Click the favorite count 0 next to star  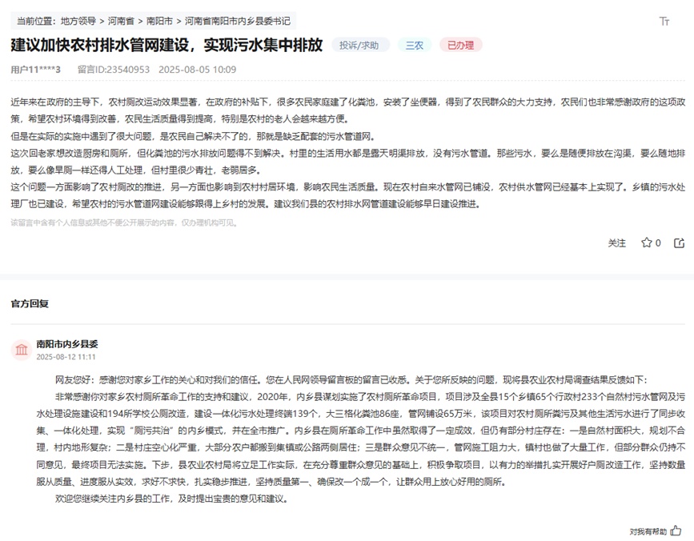658,242
